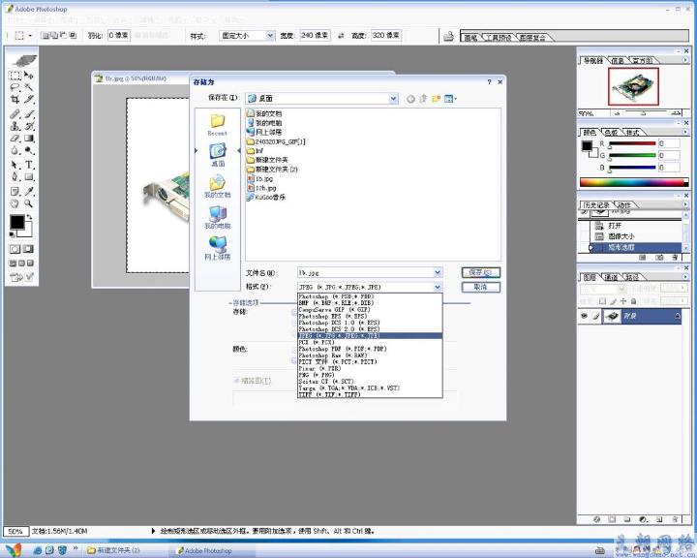Click the swap foreground/background colors arrow
697x558 pixels.
click(x=29, y=218)
